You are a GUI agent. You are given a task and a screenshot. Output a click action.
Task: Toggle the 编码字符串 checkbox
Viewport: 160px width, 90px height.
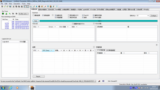point(93,15)
